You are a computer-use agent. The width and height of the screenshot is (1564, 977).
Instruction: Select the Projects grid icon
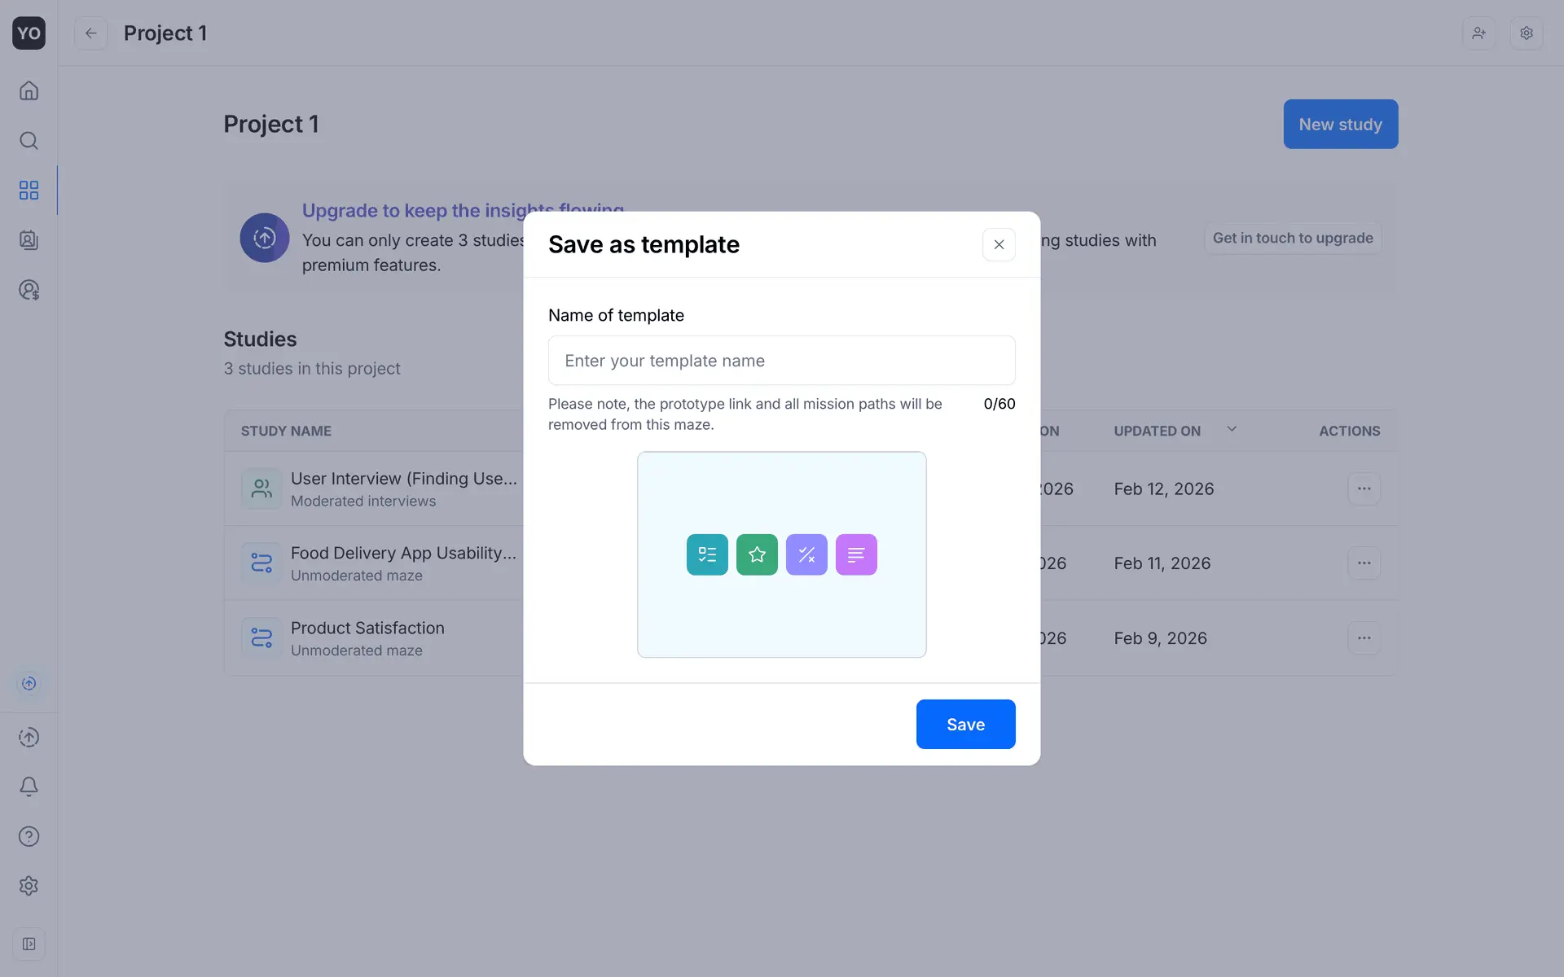click(x=29, y=191)
